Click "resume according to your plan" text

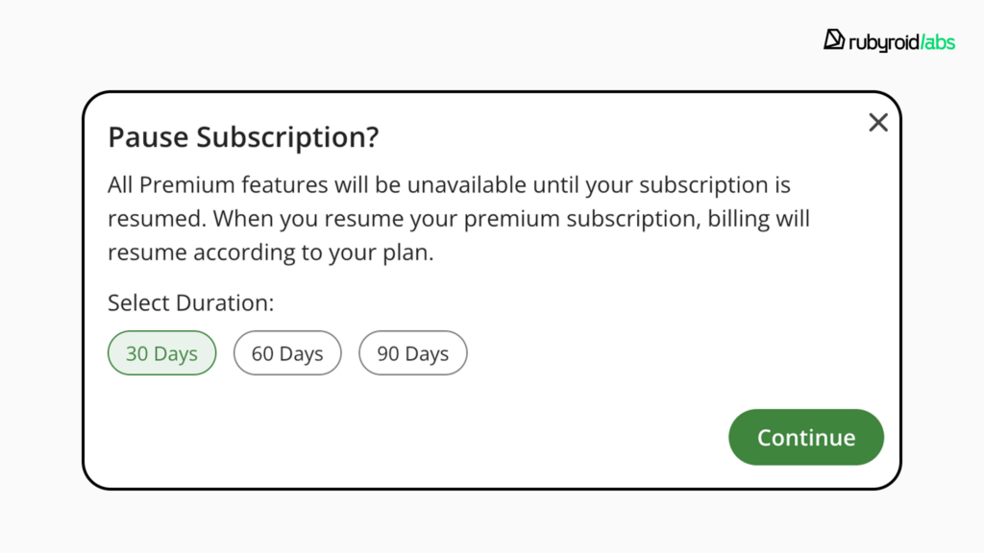point(270,253)
